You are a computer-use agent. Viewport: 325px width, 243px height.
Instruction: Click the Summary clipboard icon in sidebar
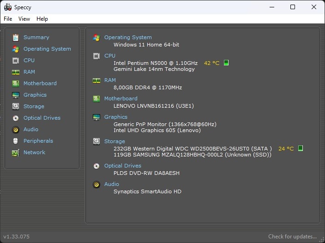(x=16, y=37)
